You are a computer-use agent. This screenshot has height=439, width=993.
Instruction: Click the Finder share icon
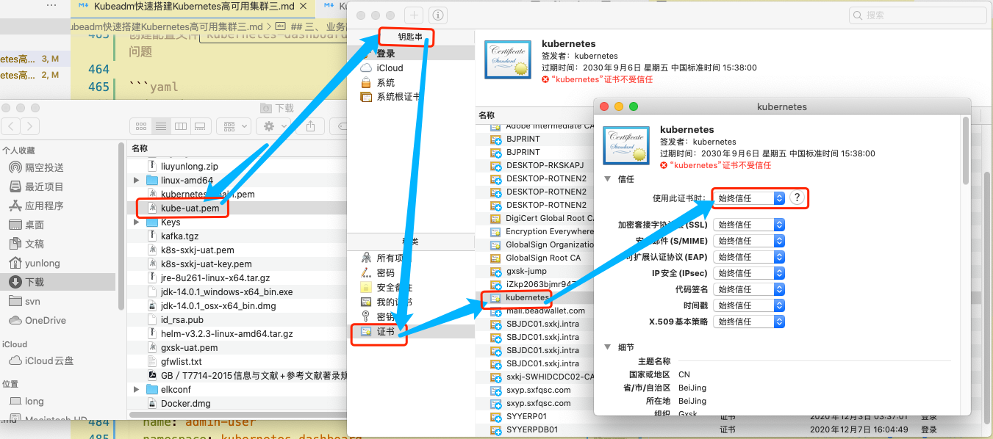311,126
